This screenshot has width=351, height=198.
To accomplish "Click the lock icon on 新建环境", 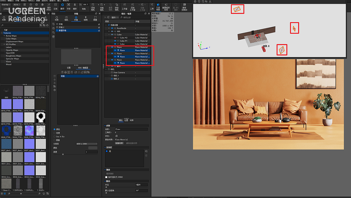I will [99, 31].
